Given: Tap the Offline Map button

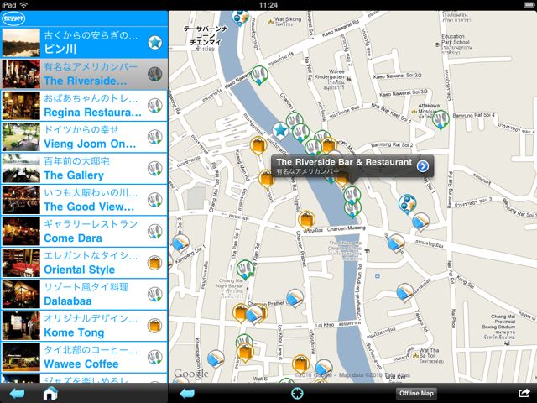Looking at the screenshot, I should coord(416,394).
